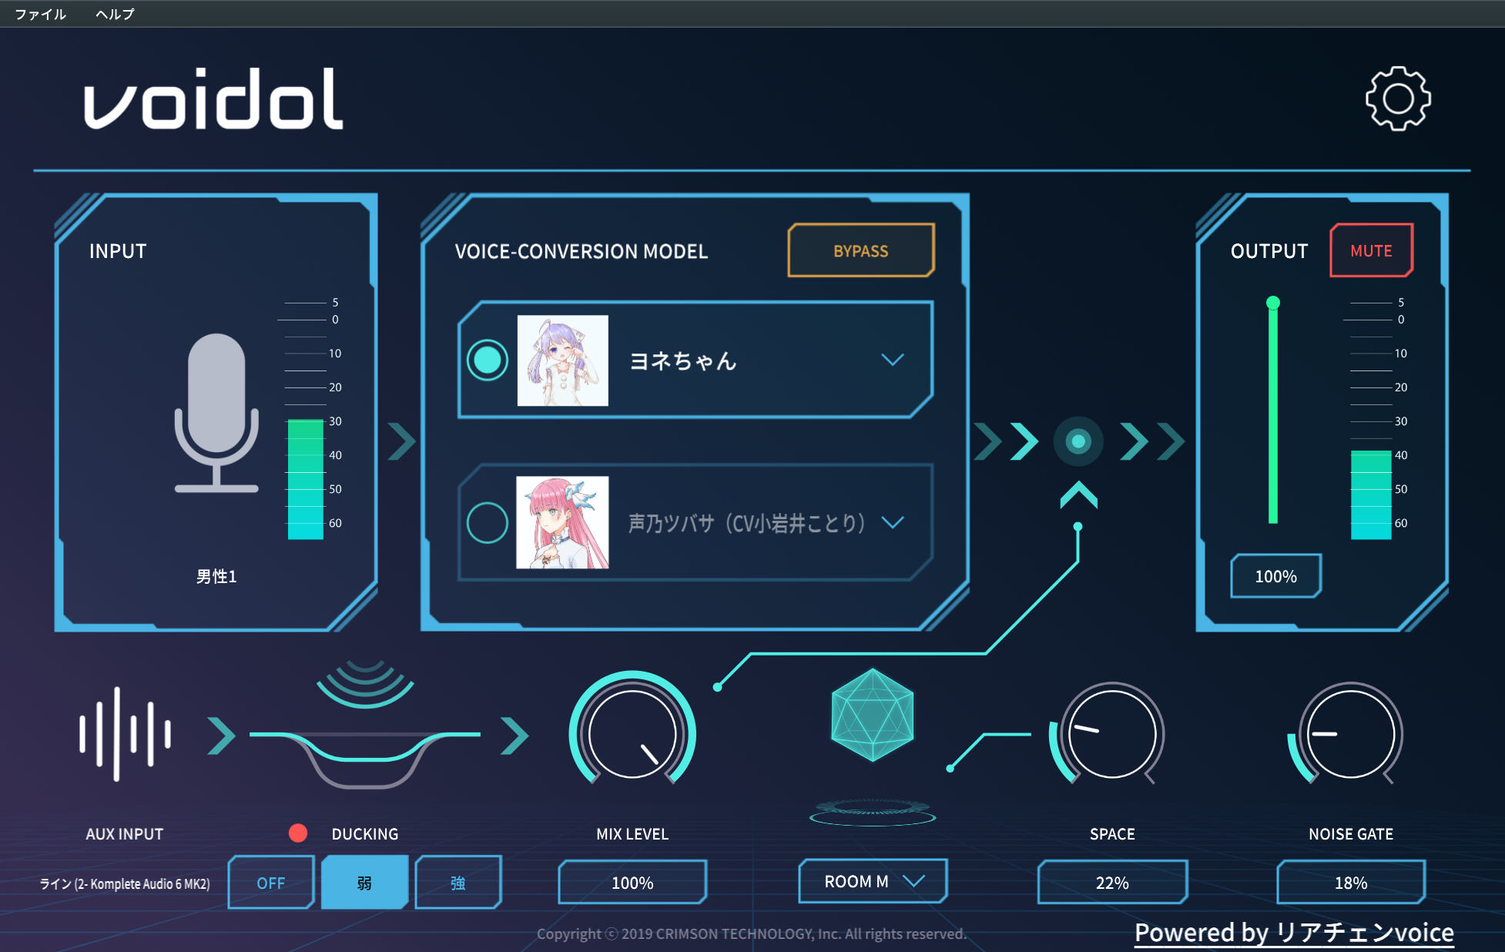The image size is (1505, 952).
Task: Click the output volume 100% field
Action: [1275, 576]
